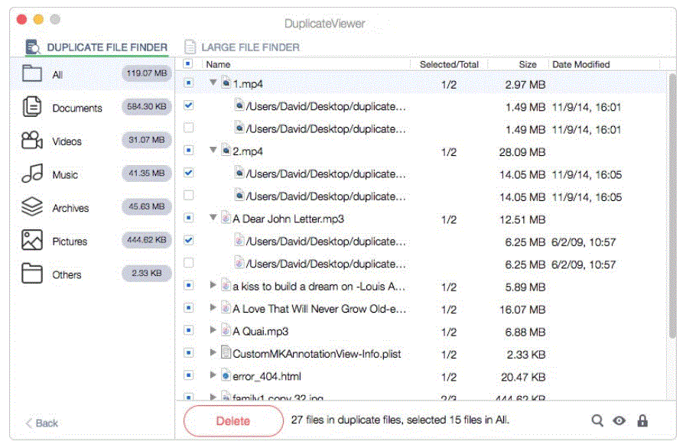Check second duplicate path under 2.mp4
This screenshot has height=448, width=686.
[x=189, y=195]
